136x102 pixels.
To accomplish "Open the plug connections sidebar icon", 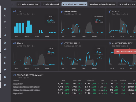I will [5, 63].
